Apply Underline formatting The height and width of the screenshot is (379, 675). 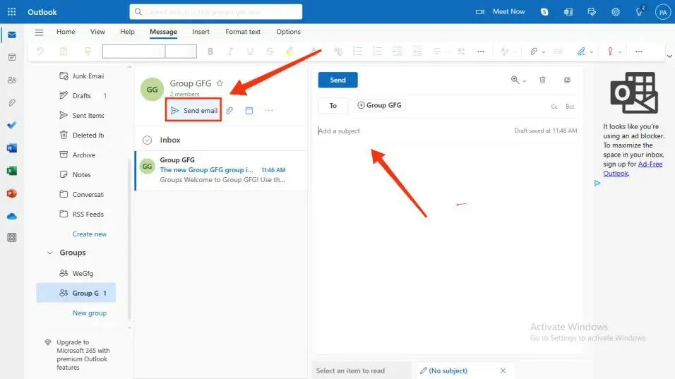[250, 52]
